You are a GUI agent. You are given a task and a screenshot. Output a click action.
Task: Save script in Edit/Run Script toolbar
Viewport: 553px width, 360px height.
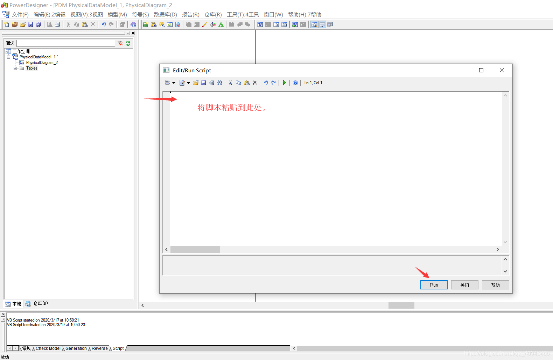point(204,83)
